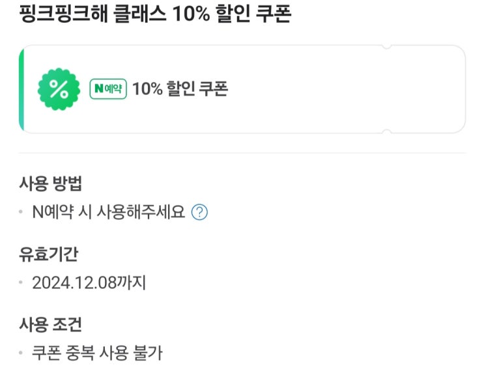Click the notch at the coupon's top edge
This screenshot has height=369, width=484.
click(x=386, y=48)
